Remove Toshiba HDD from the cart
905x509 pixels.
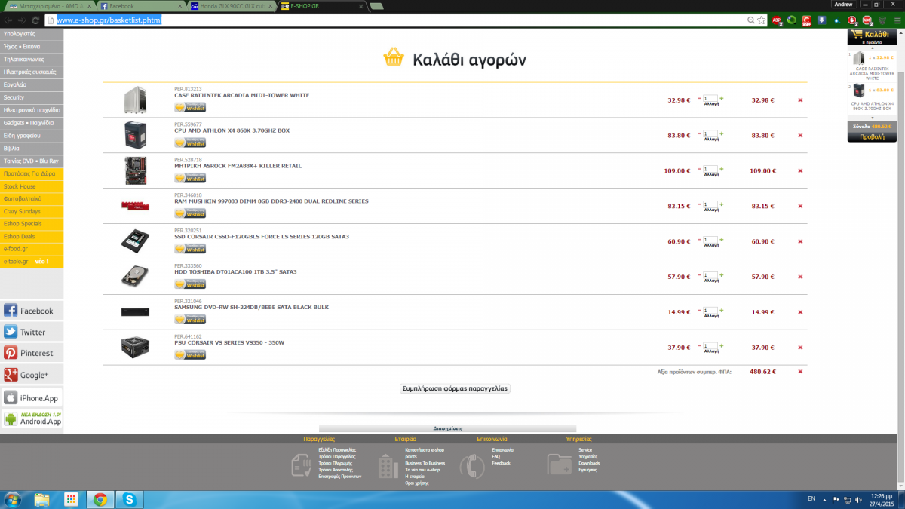800,277
